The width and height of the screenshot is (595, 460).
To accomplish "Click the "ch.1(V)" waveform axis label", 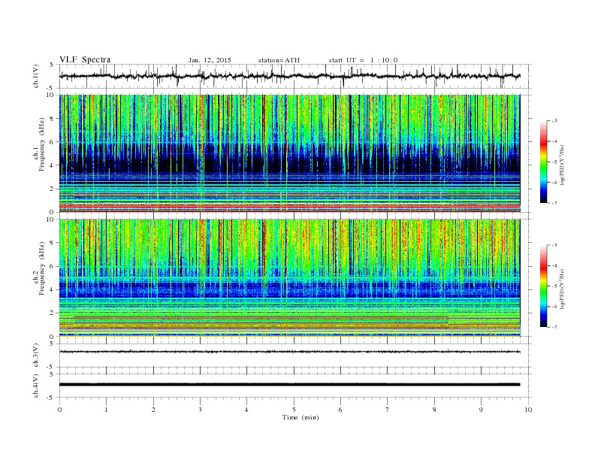I will pos(36,76).
